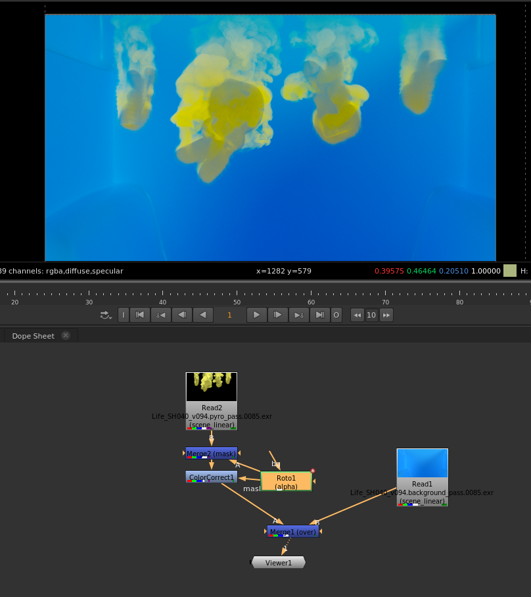Image resolution: width=531 pixels, height=597 pixels.
Task: Click the sampled pixel color swatch
Action: [510, 271]
